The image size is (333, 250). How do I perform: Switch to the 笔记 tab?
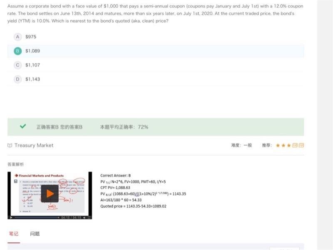[x=14, y=234]
